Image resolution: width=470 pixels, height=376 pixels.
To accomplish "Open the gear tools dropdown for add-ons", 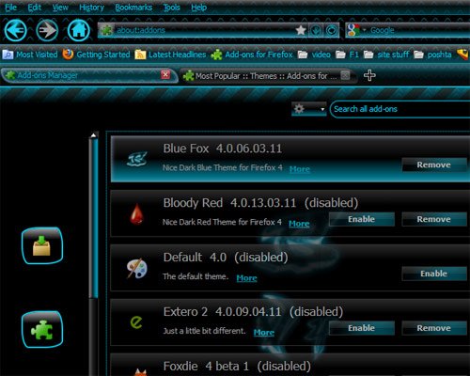I will pos(309,109).
